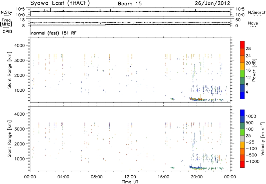Click the '-1000' tick on the Velocity colorbar
The height and width of the screenshot is (184, 266).
click(x=253, y=161)
